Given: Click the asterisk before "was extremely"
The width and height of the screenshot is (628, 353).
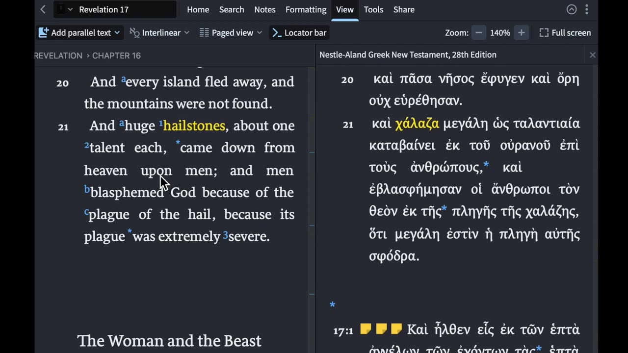Looking at the screenshot, I should tap(130, 232).
